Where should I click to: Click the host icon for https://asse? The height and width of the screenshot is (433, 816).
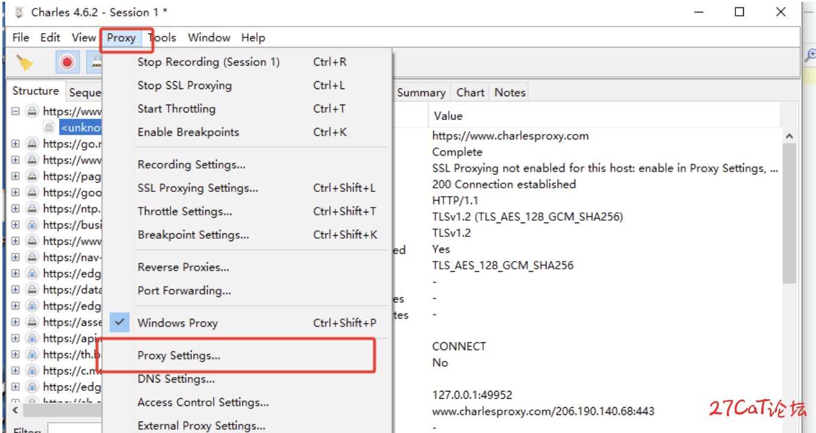coord(32,322)
